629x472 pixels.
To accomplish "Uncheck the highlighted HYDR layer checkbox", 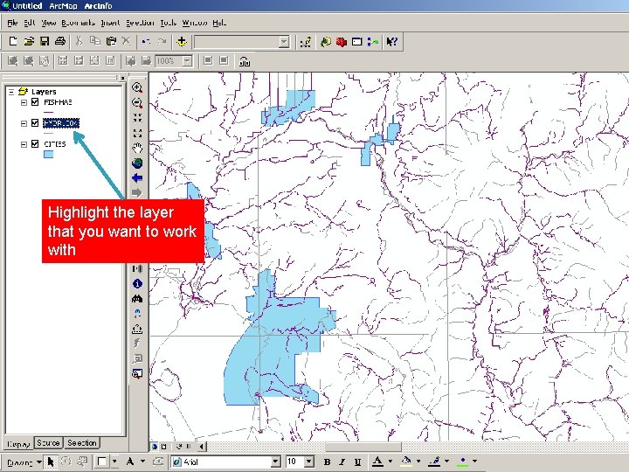I will (x=35, y=123).
